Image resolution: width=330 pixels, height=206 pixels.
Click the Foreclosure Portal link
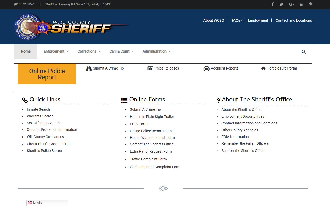click(x=282, y=68)
